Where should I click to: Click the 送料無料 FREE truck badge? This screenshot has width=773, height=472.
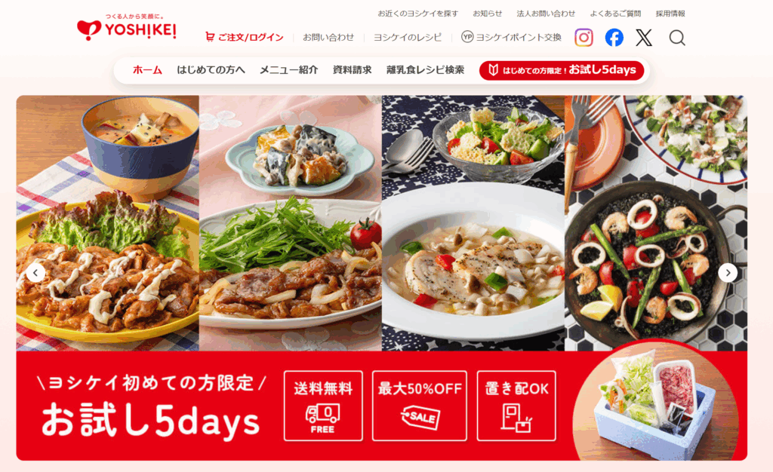323,406
